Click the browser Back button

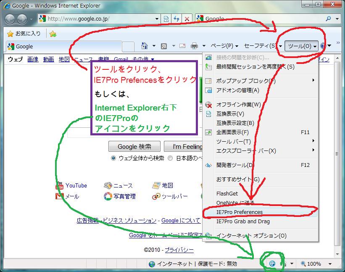click(10, 19)
